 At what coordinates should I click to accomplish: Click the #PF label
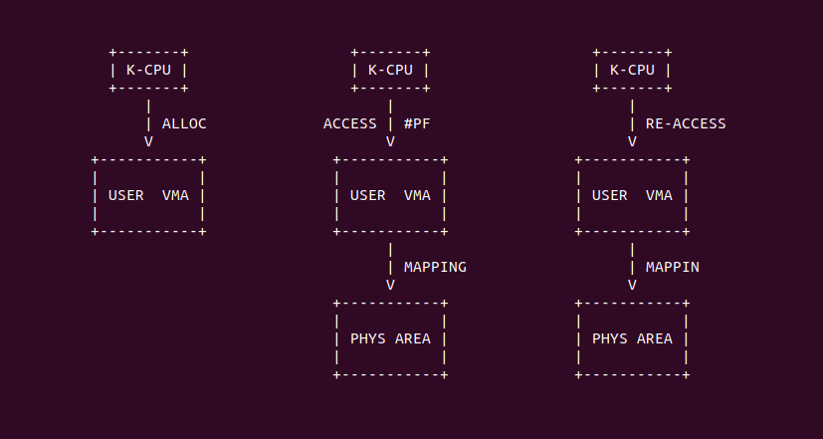(417, 124)
